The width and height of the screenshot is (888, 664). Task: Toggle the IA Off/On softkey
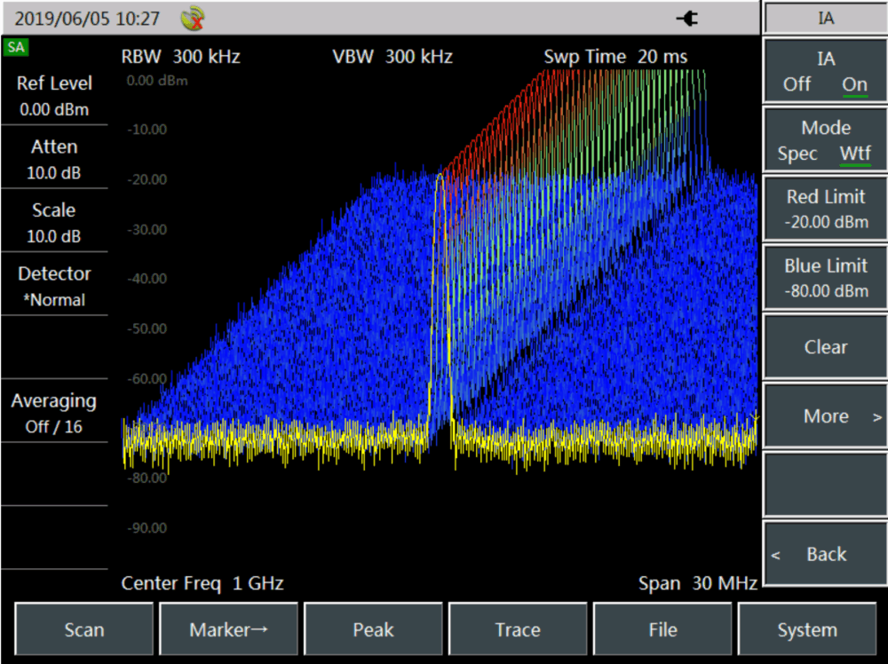(825, 73)
